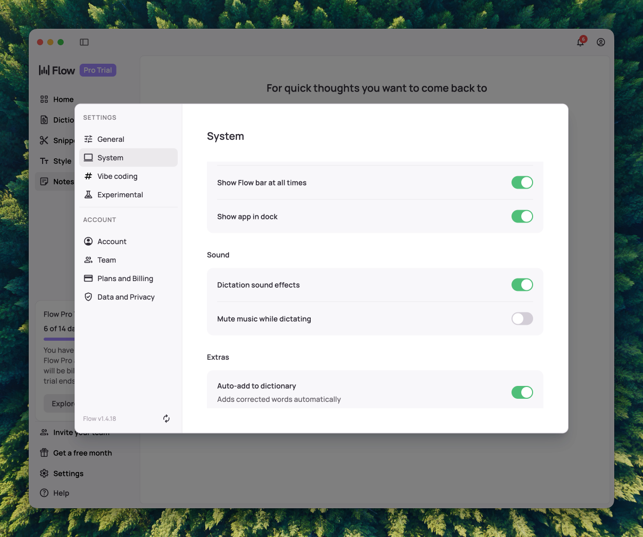Click the Snippets scissors icon
Screen dimensions: 643x537
pyautogui.click(x=45, y=140)
